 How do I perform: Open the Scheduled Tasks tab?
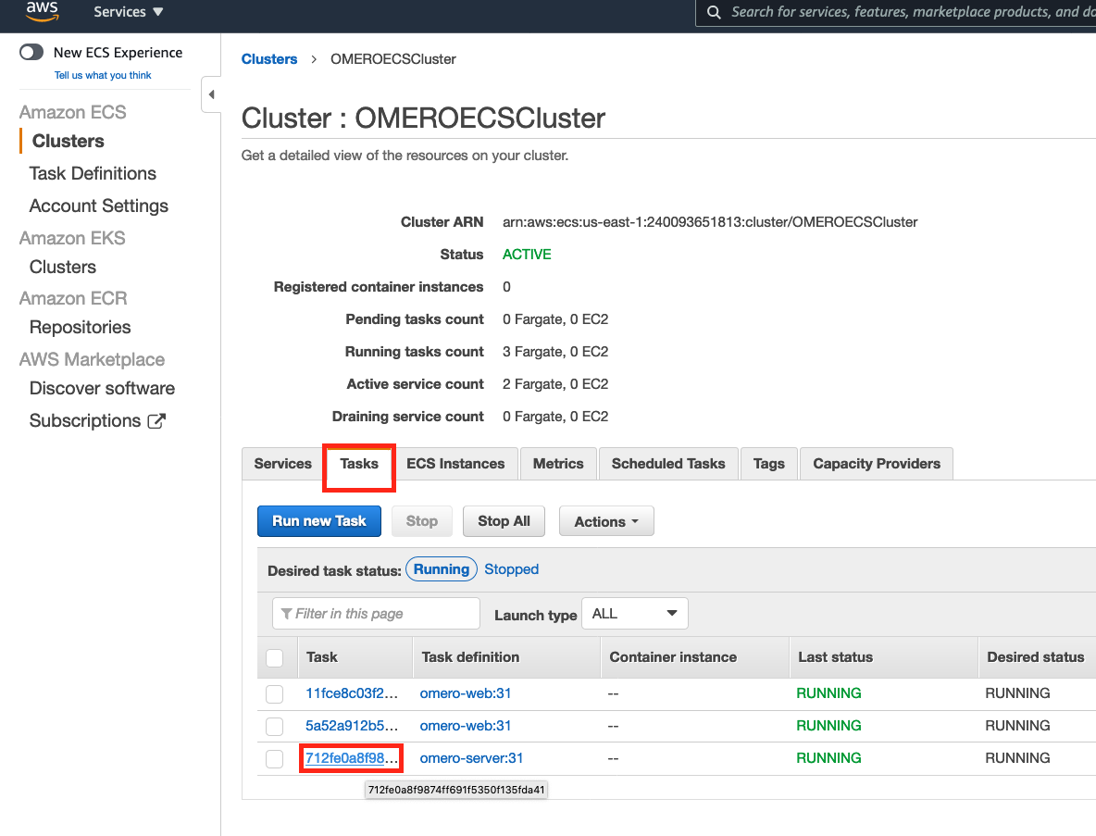pyautogui.click(x=668, y=464)
